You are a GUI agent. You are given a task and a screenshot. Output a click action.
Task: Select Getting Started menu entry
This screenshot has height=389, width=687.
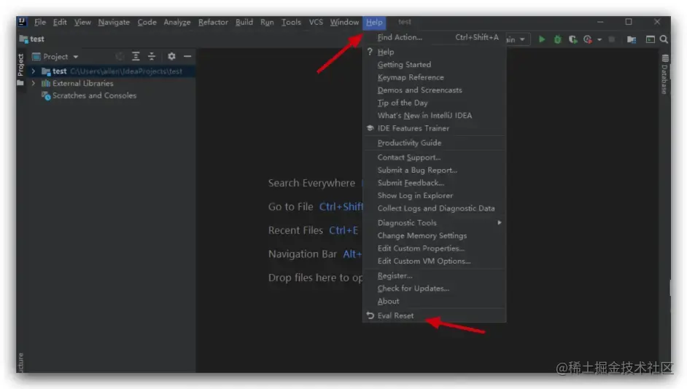click(434, 64)
